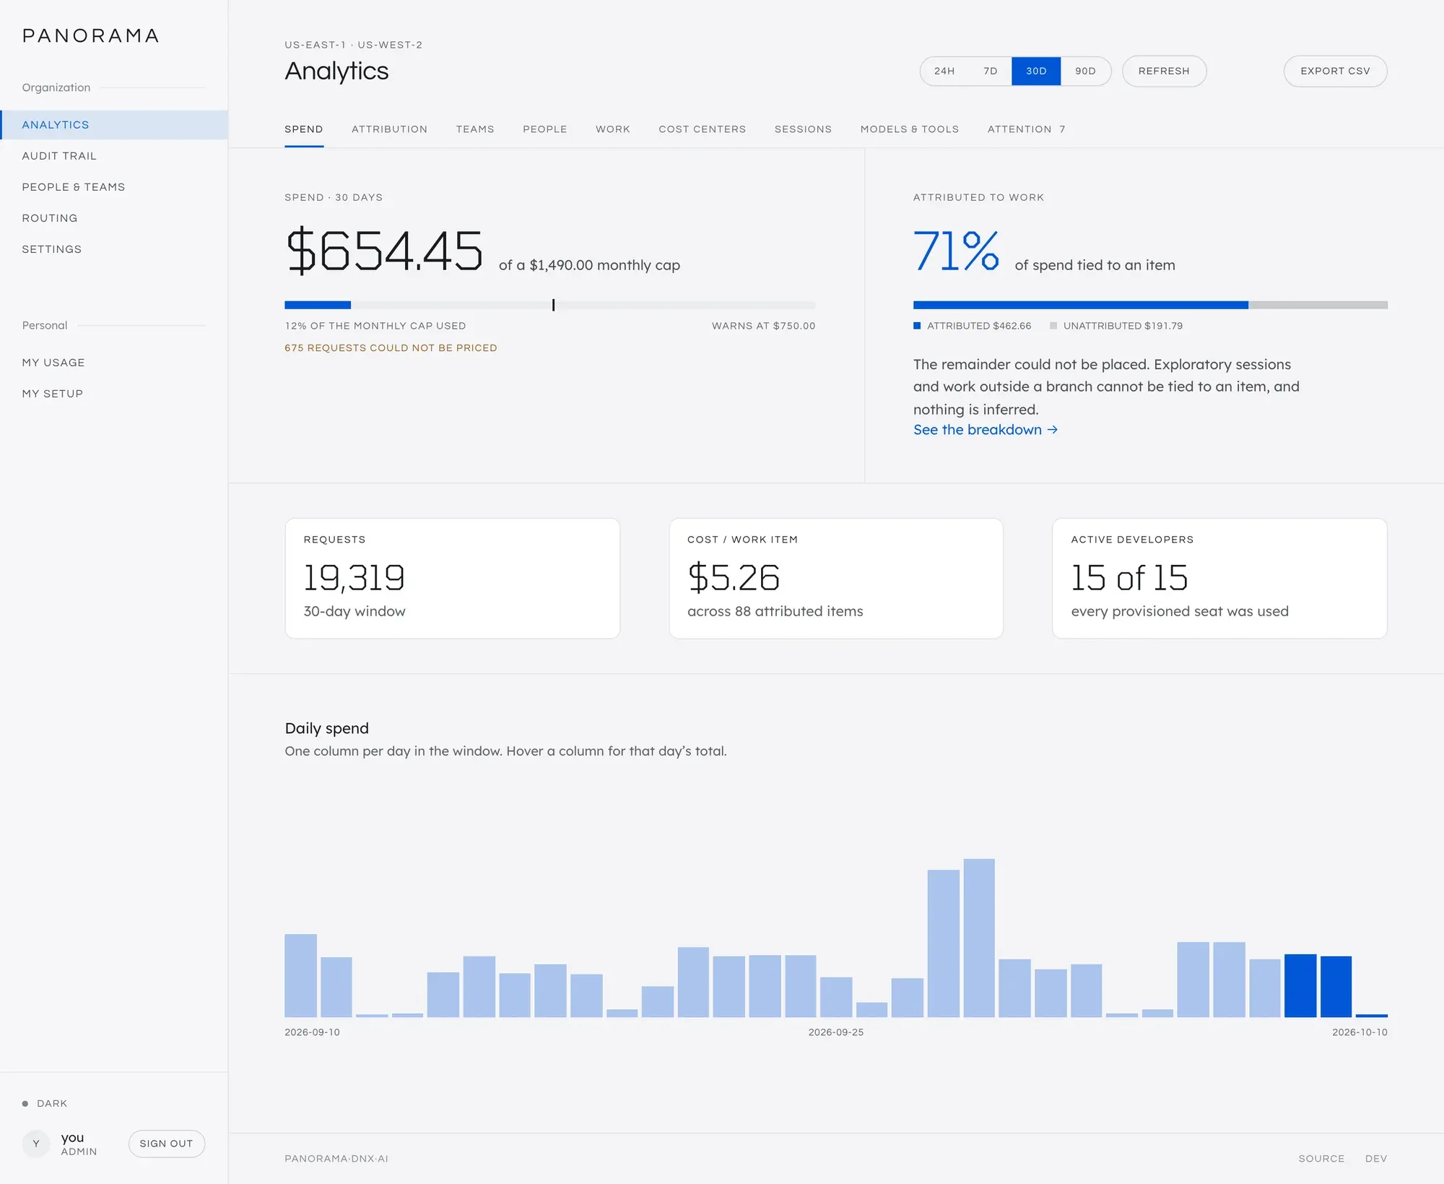1444x1184 pixels.
Task: Click the Requests 19,319 card
Action: point(453,578)
